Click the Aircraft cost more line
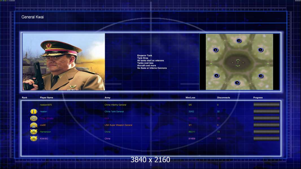Viewport: 301px width, 169px height. click(147, 65)
